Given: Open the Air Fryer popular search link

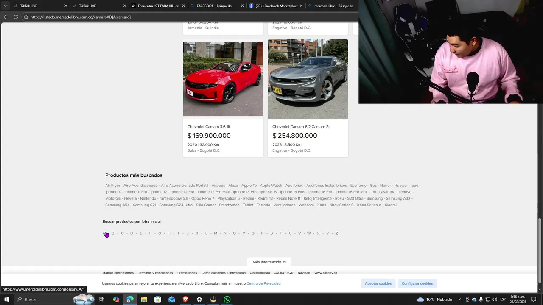Looking at the screenshot, I should 113,186.
